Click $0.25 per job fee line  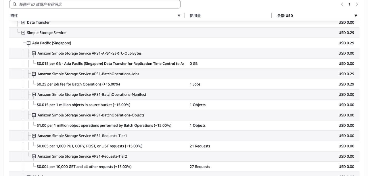click(x=78, y=84)
